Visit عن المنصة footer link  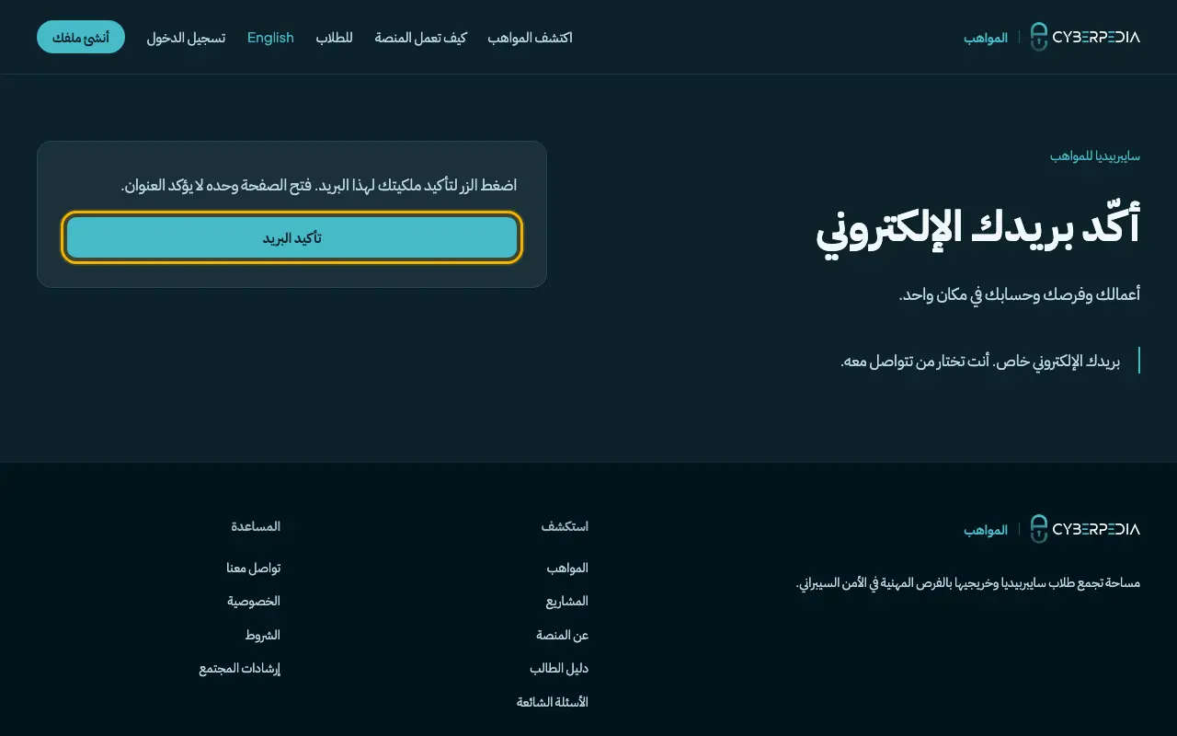pyautogui.click(x=563, y=636)
